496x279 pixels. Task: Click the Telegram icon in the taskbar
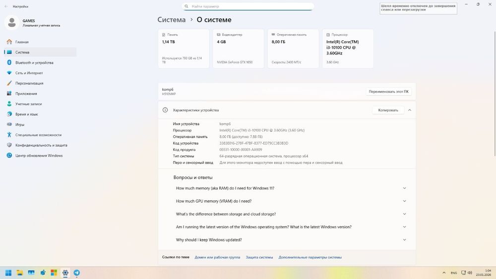tap(76, 273)
